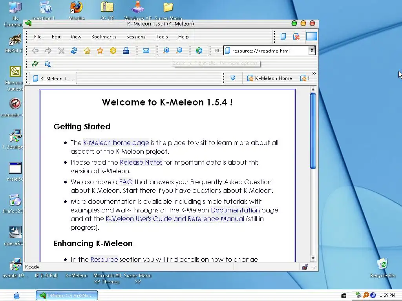
Task: Open the File menu
Action: (38, 37)
